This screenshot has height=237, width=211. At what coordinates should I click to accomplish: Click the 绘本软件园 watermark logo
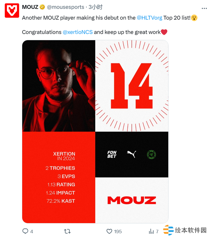pyautogui.click(x=185, y=230)
